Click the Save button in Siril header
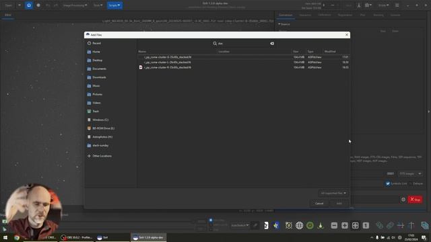The image size is (431, 242). (348, 5)
